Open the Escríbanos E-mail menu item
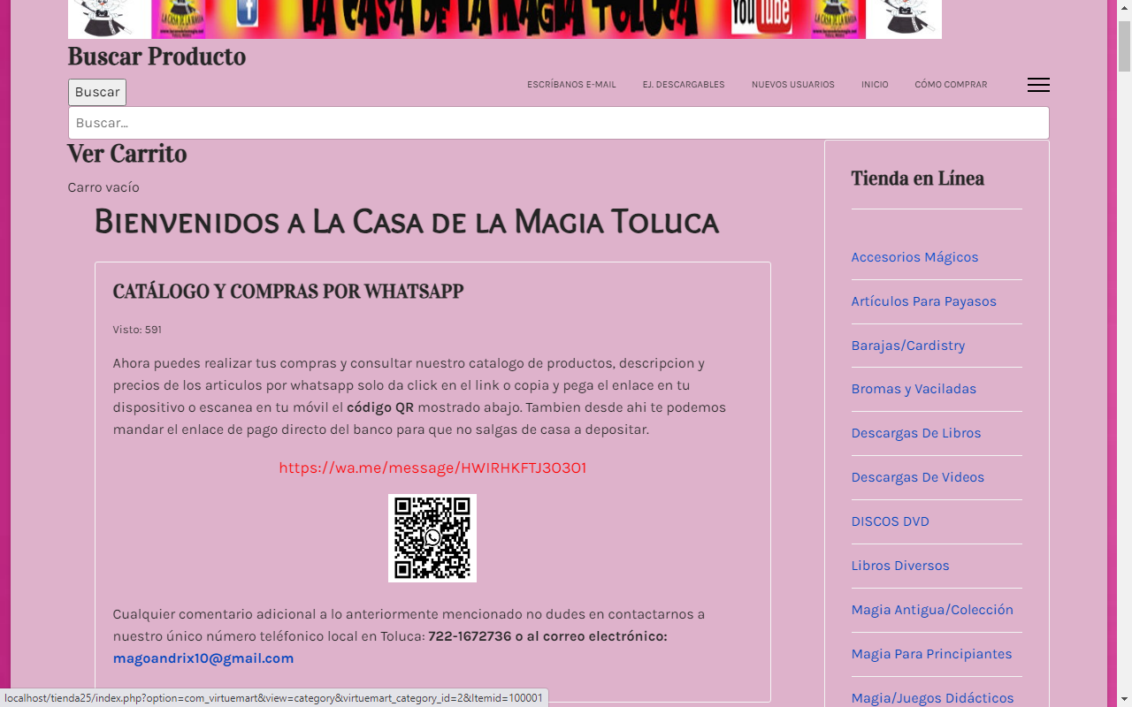The height and width of the screenshot is (707, 1132). pyautogui.click(x=571, y=85)
